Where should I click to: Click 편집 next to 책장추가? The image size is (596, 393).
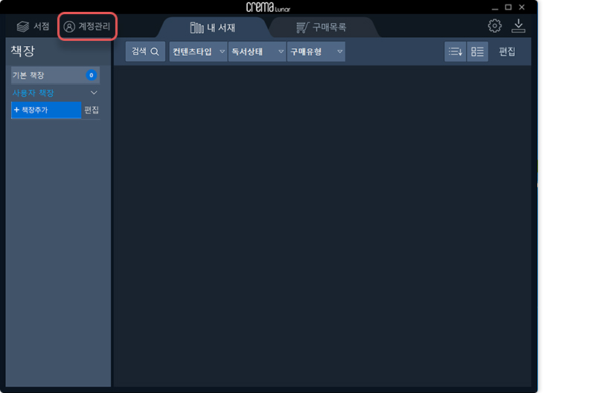click(x=92, y=110)
